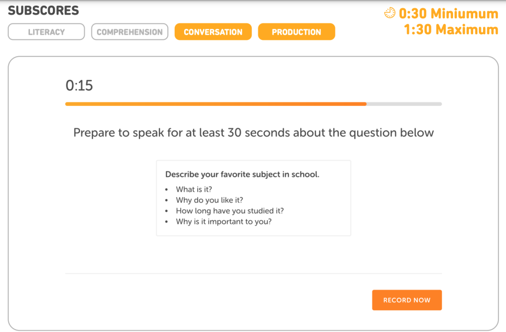This screenshot has height=332, width=506.
Task: Click the bullet dot before 'What is it?'
Action: (166, 190)
